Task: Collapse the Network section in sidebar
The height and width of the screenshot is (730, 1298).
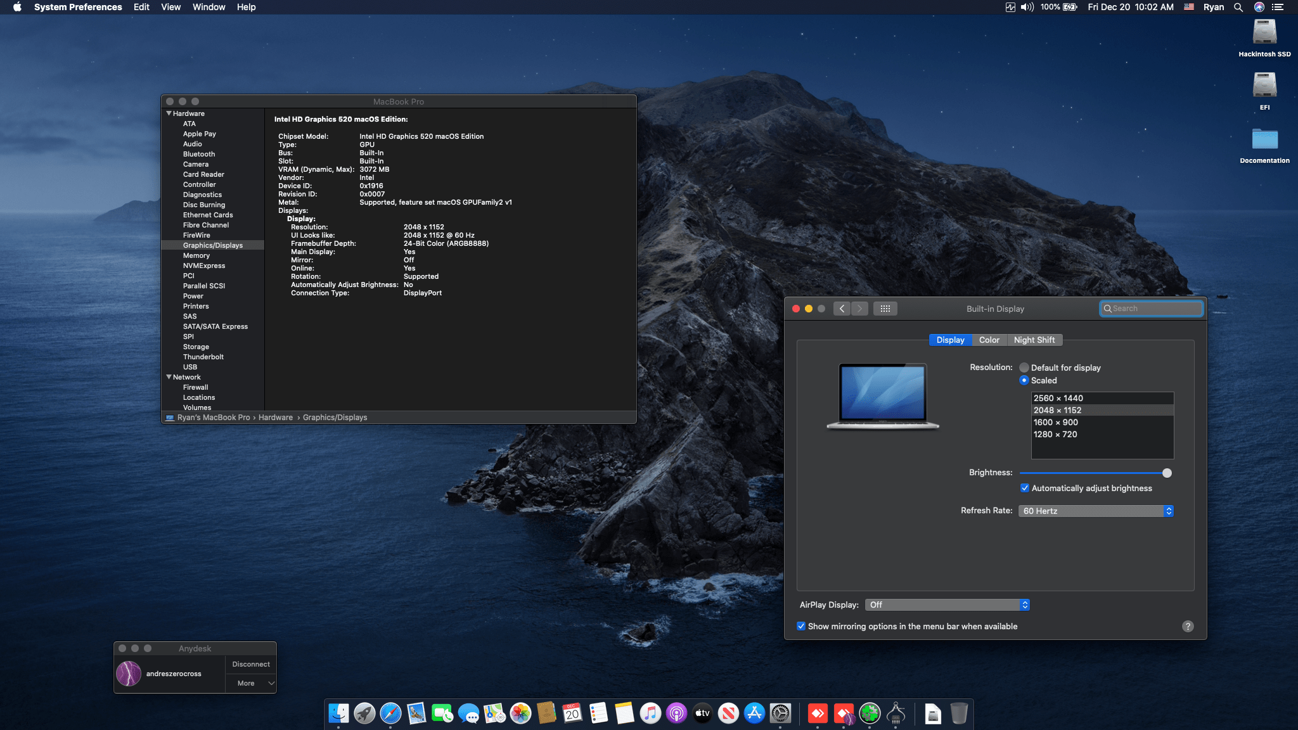Action: pos(169,377)
